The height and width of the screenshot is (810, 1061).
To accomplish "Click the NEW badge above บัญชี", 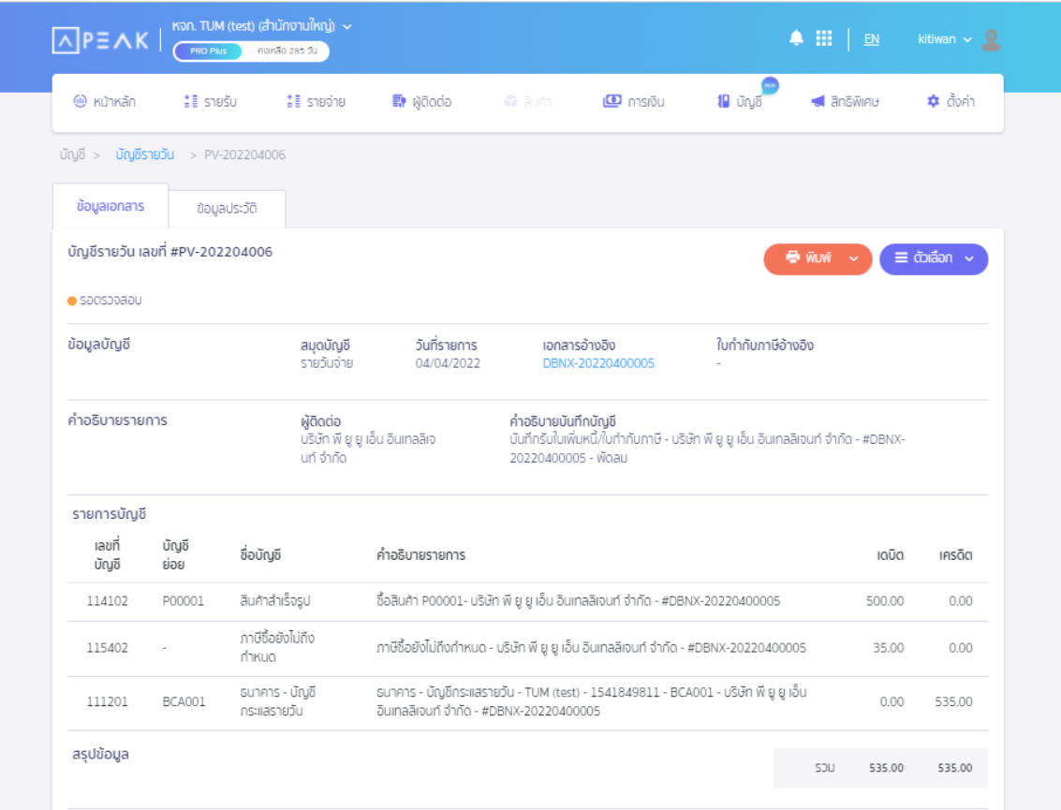I will 770,85.
